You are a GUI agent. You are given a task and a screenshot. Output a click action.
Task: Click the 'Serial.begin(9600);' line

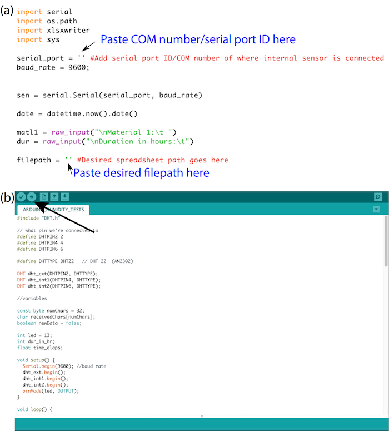pyautogui.click(x=64, y=366)
